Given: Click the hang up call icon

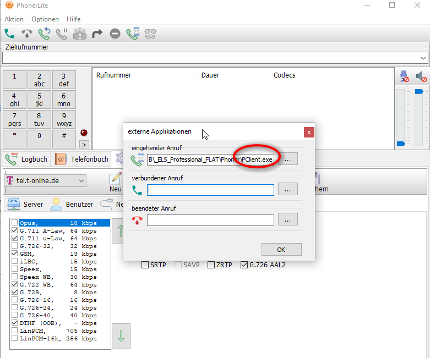Looking at the screenshot, I should pos(26,34).
